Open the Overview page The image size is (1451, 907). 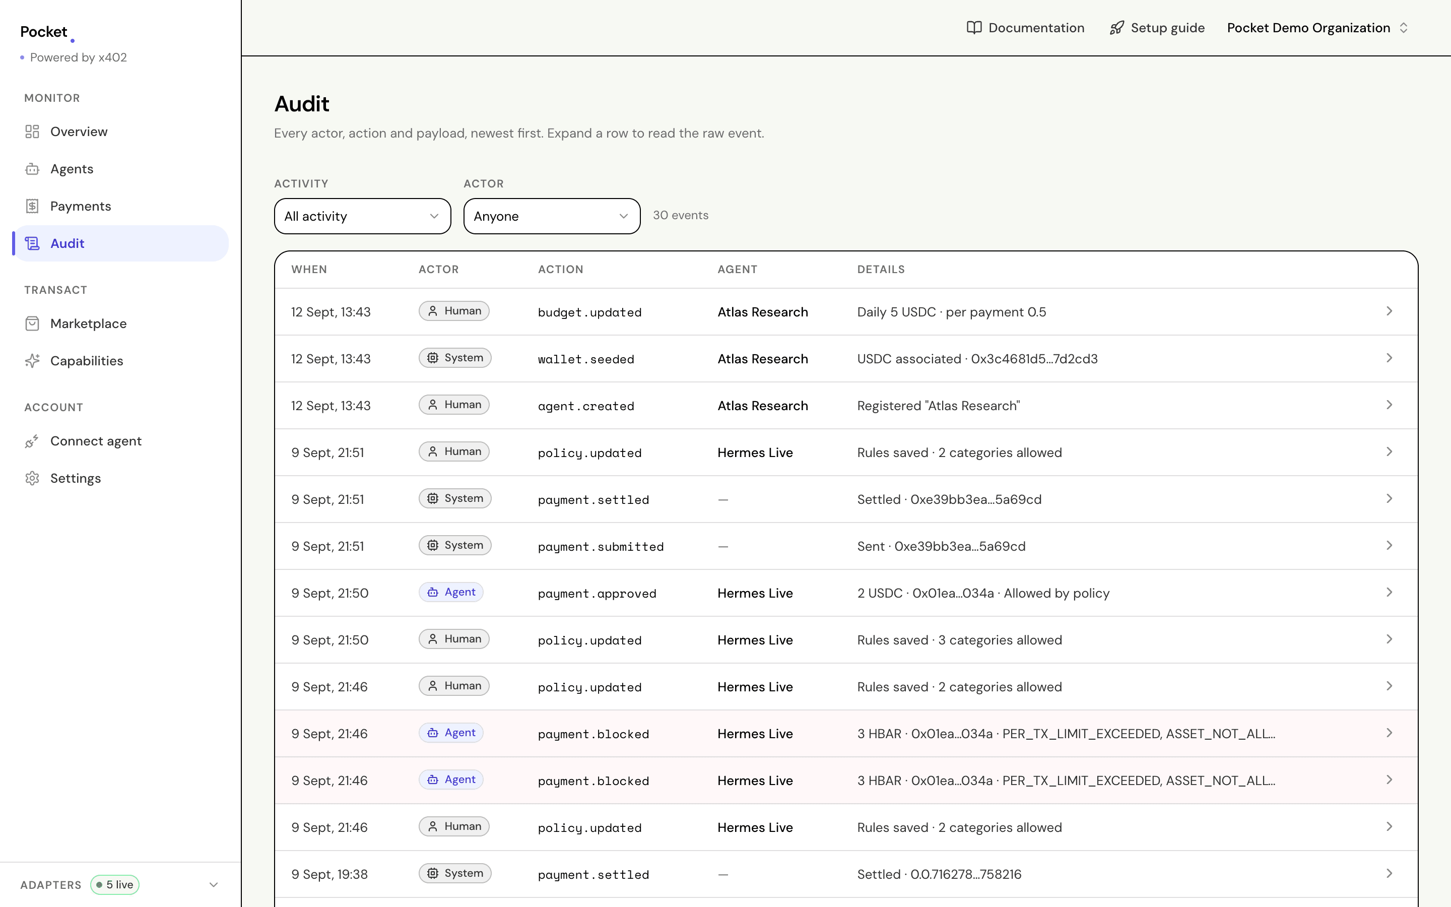tap(120, 132)
